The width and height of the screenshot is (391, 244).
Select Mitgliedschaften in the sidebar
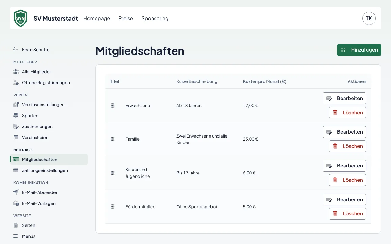click(x=49, y=159)
